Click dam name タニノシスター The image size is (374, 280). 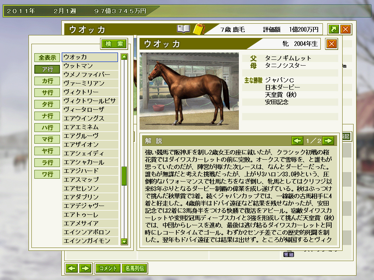[286, 66]
